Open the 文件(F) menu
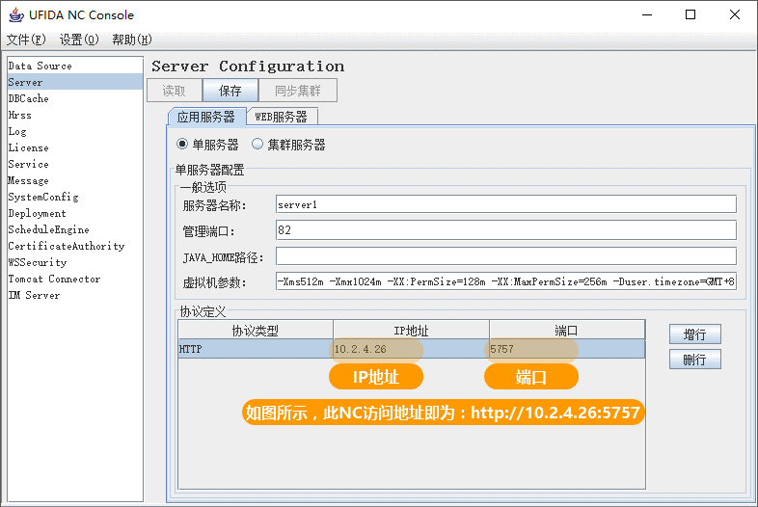This screenshot has height=507, width=758. point(26,40)
